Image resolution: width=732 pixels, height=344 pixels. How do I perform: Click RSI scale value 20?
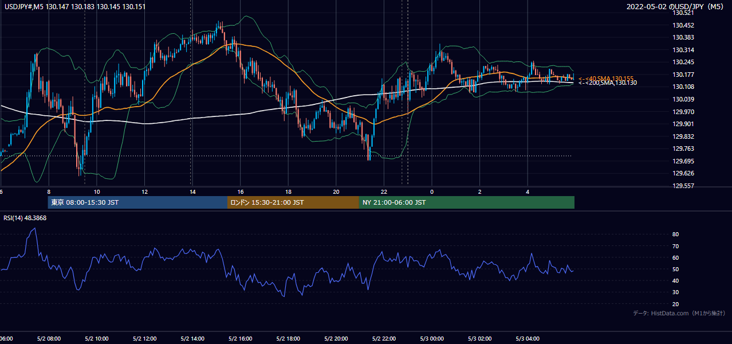[676, 304]
